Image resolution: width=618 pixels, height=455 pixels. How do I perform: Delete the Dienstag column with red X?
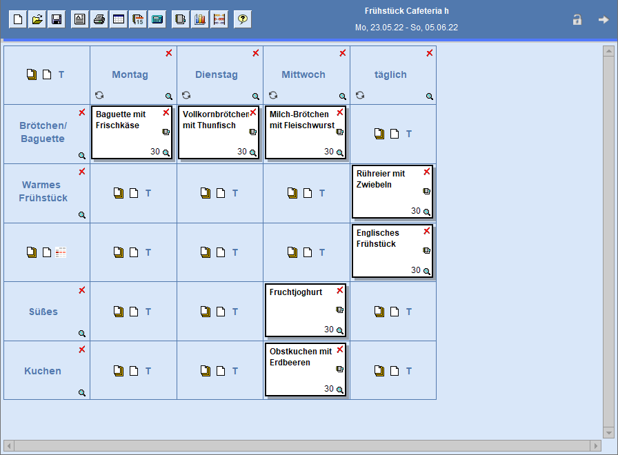(x=255, y=53)
